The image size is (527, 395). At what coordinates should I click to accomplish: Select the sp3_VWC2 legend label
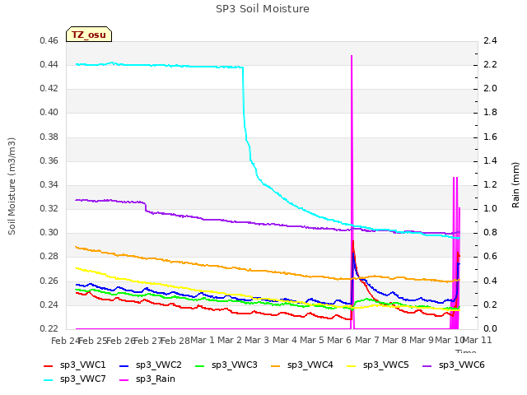159,365
